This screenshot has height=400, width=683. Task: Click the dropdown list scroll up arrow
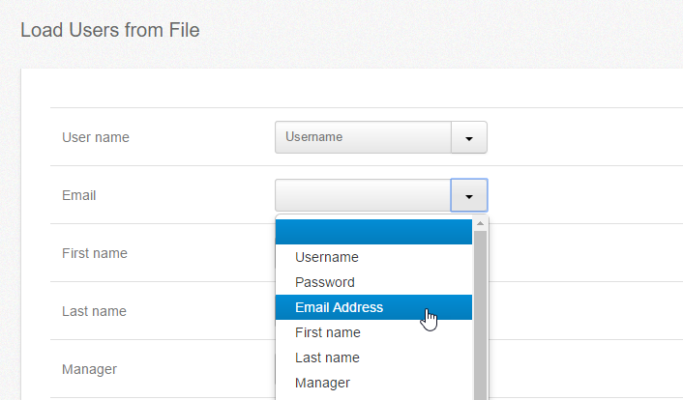tap(480, 224)
